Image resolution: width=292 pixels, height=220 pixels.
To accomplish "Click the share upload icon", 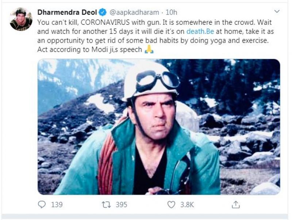I will click(x=236, y=204).
